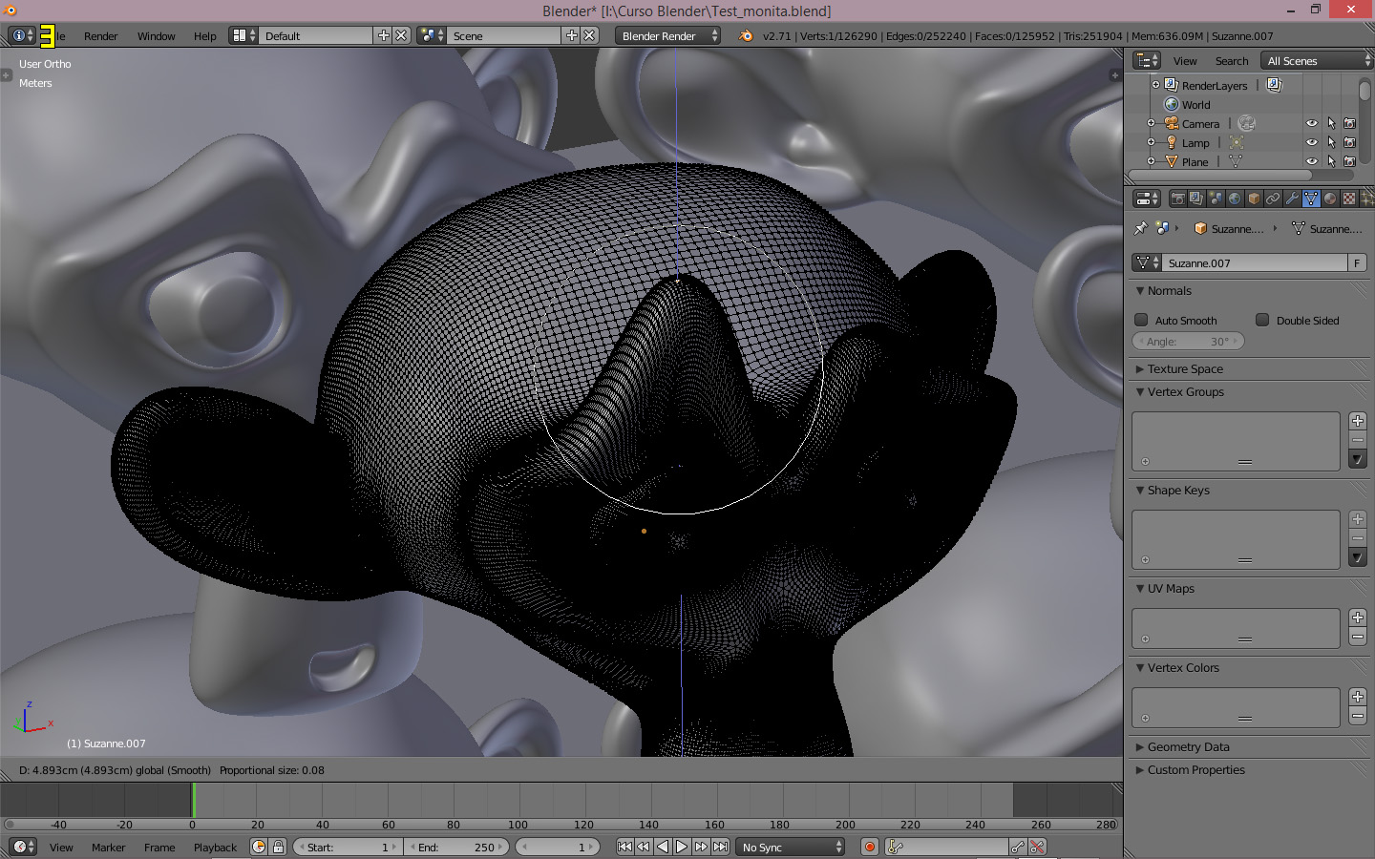This screenshot has height=859, width=1375.
Task: Open the All Scenes outliner display dropdown
Action: coord(1316,60)
